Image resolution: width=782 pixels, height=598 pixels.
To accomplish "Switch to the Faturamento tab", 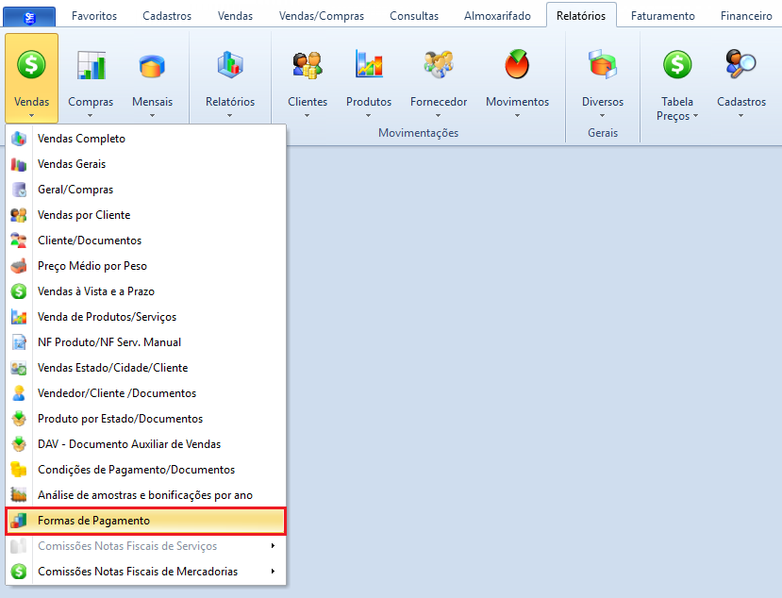I will (662, 16).
